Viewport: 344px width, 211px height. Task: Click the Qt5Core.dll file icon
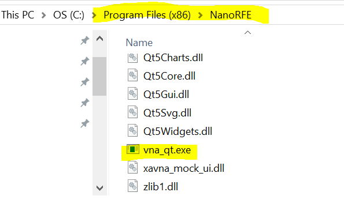coord(132,75)
